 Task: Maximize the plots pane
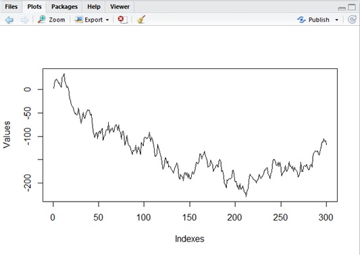pos(352,7)
